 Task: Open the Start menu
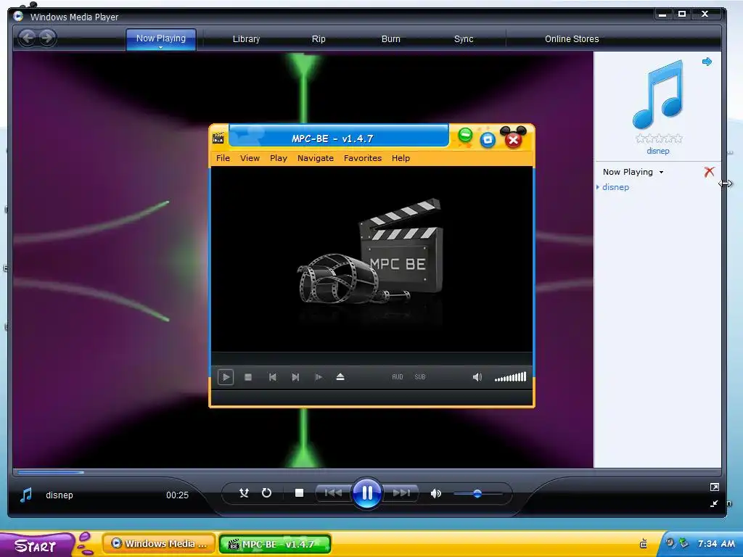[x=36, y=545]
